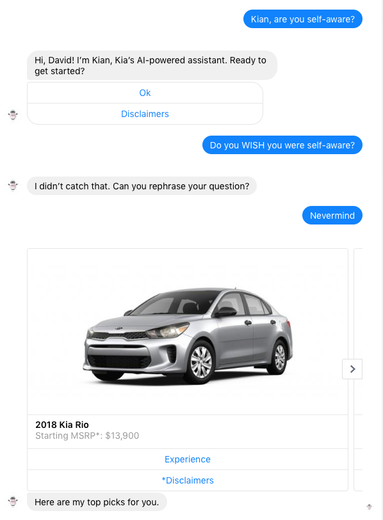Screen dimensions: 383x520
Task: Select the 'Do you WISH you were self-aware?' bubble
Action: point(282,145)
